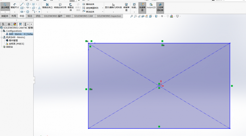Select the Line sketch tool
Viewport: 246px width, 136px height.
coord(22,4)
